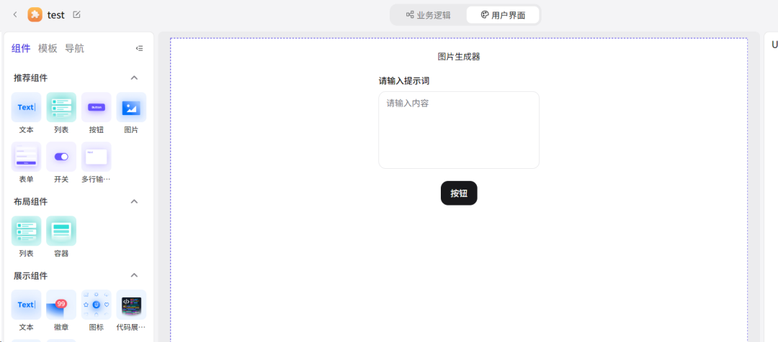Select the 容器 layout component
Screen dimensions: 778x342
pyautogui.click(x=61, y=231)
